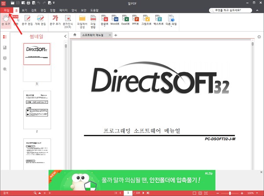Open the 개체 편집 object edit tool
264x196 pixels.
(x=40, y=20)
